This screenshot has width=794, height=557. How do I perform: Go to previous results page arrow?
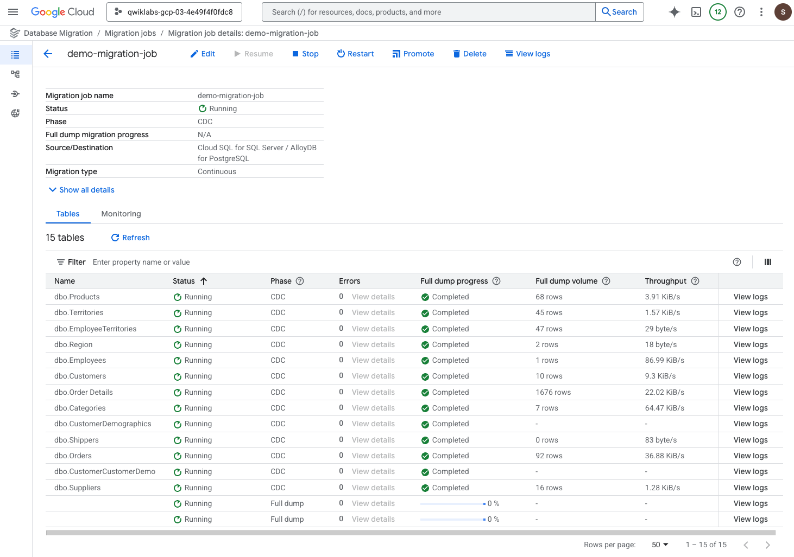tap(746, 545)
